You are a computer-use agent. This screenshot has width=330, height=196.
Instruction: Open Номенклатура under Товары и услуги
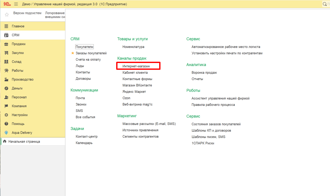point(133,47)
